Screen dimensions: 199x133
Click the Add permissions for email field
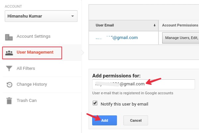point(144,84)
